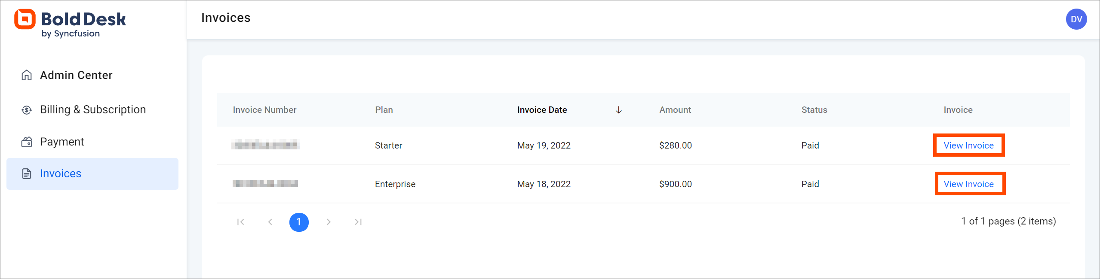Open the DV user avatar menu
Screen dimensions: 1100x279
[1076, 19]
